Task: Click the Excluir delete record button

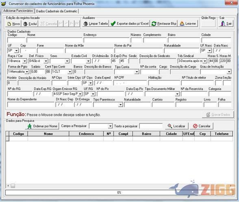Action: coord(30,24)
